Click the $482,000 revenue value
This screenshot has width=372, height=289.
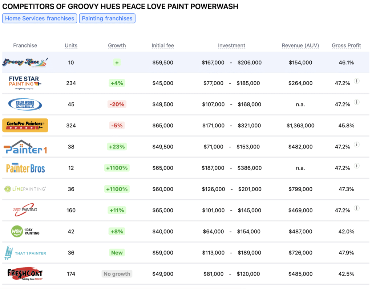(300, 147)
